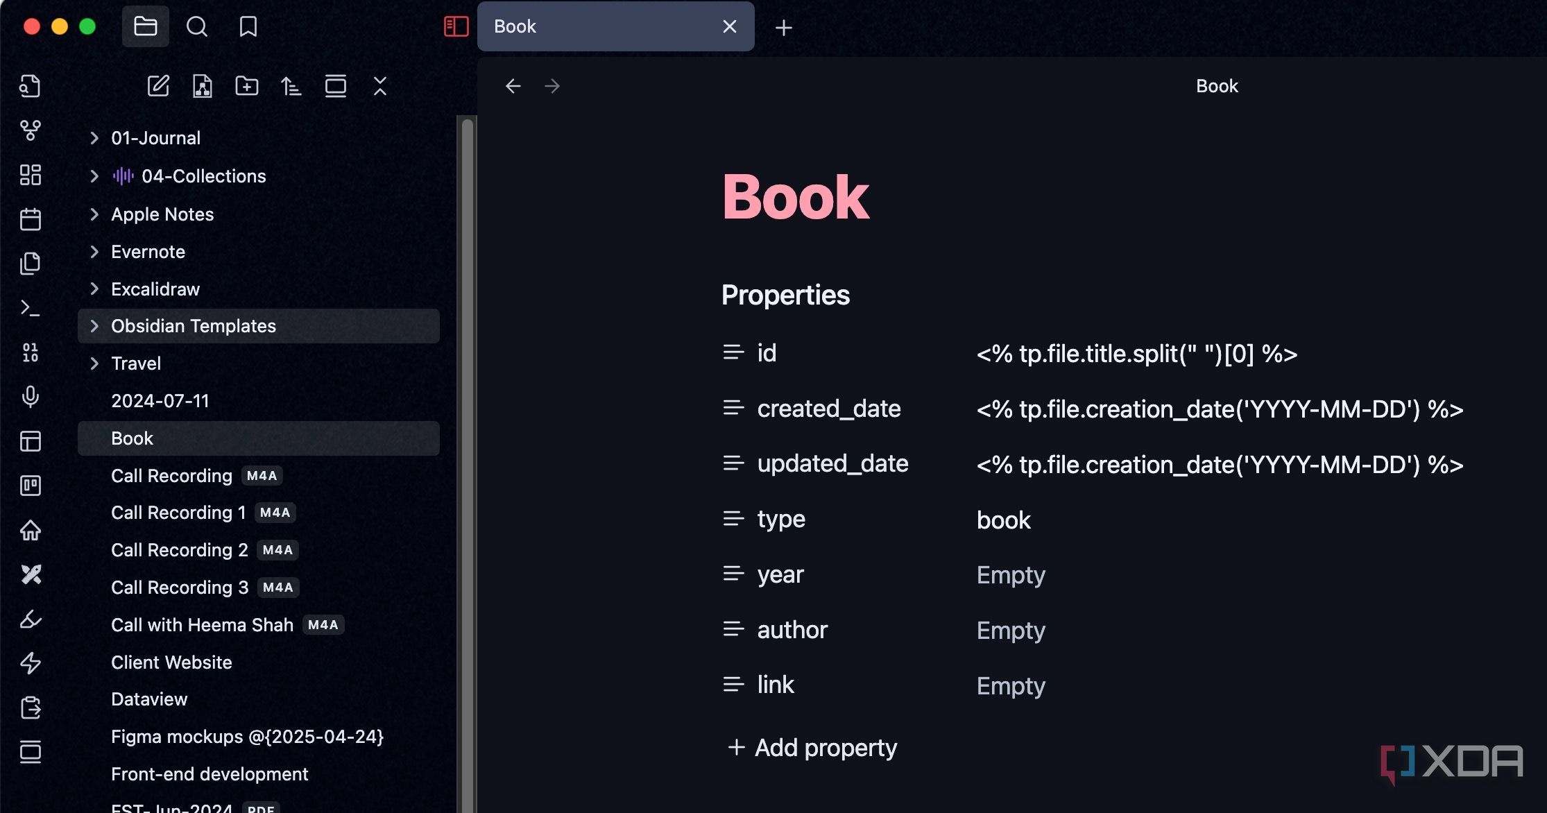Open the bookmark panel icon
Image resolution: width=1547 pixels, height=813 pixels.
click(248, 26)
